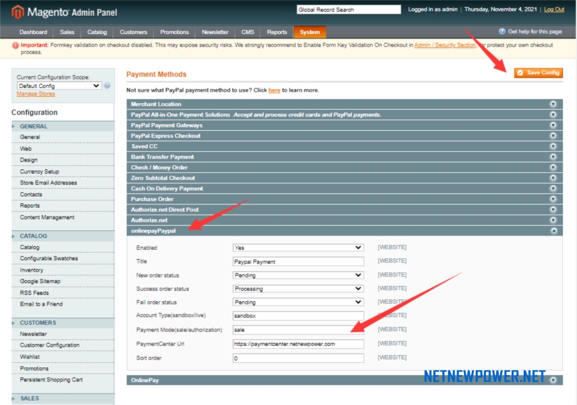Viewport: 577px width, 405px height.
Task: Open the Design configuration page
Action: (29, 160)
